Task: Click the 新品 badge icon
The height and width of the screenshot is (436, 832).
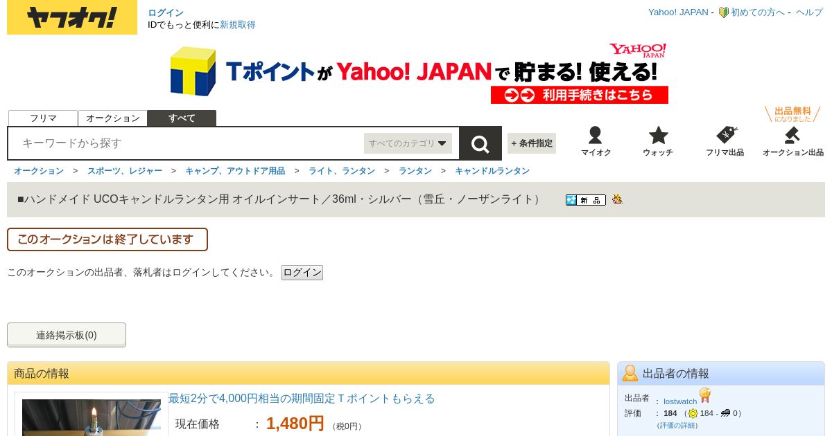Action: pyautogui.click(x=586, y=200)
